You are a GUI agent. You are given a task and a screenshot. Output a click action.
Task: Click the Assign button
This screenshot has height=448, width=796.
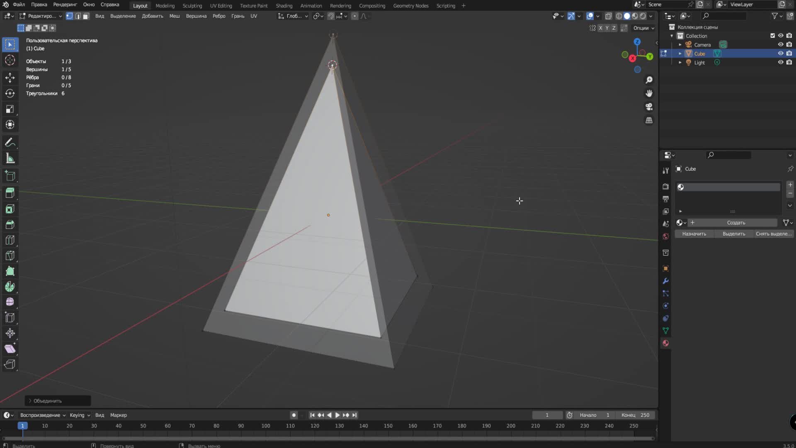pyautogui.click(x=694, y=234)
